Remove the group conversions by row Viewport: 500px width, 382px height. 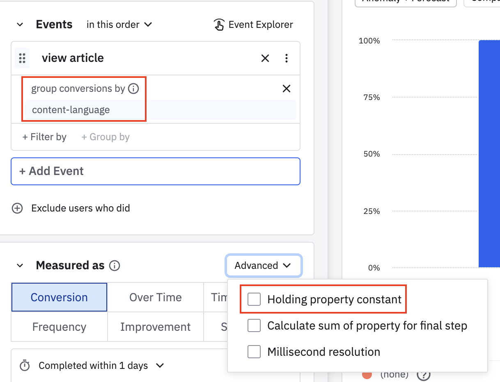click(287, 89)
